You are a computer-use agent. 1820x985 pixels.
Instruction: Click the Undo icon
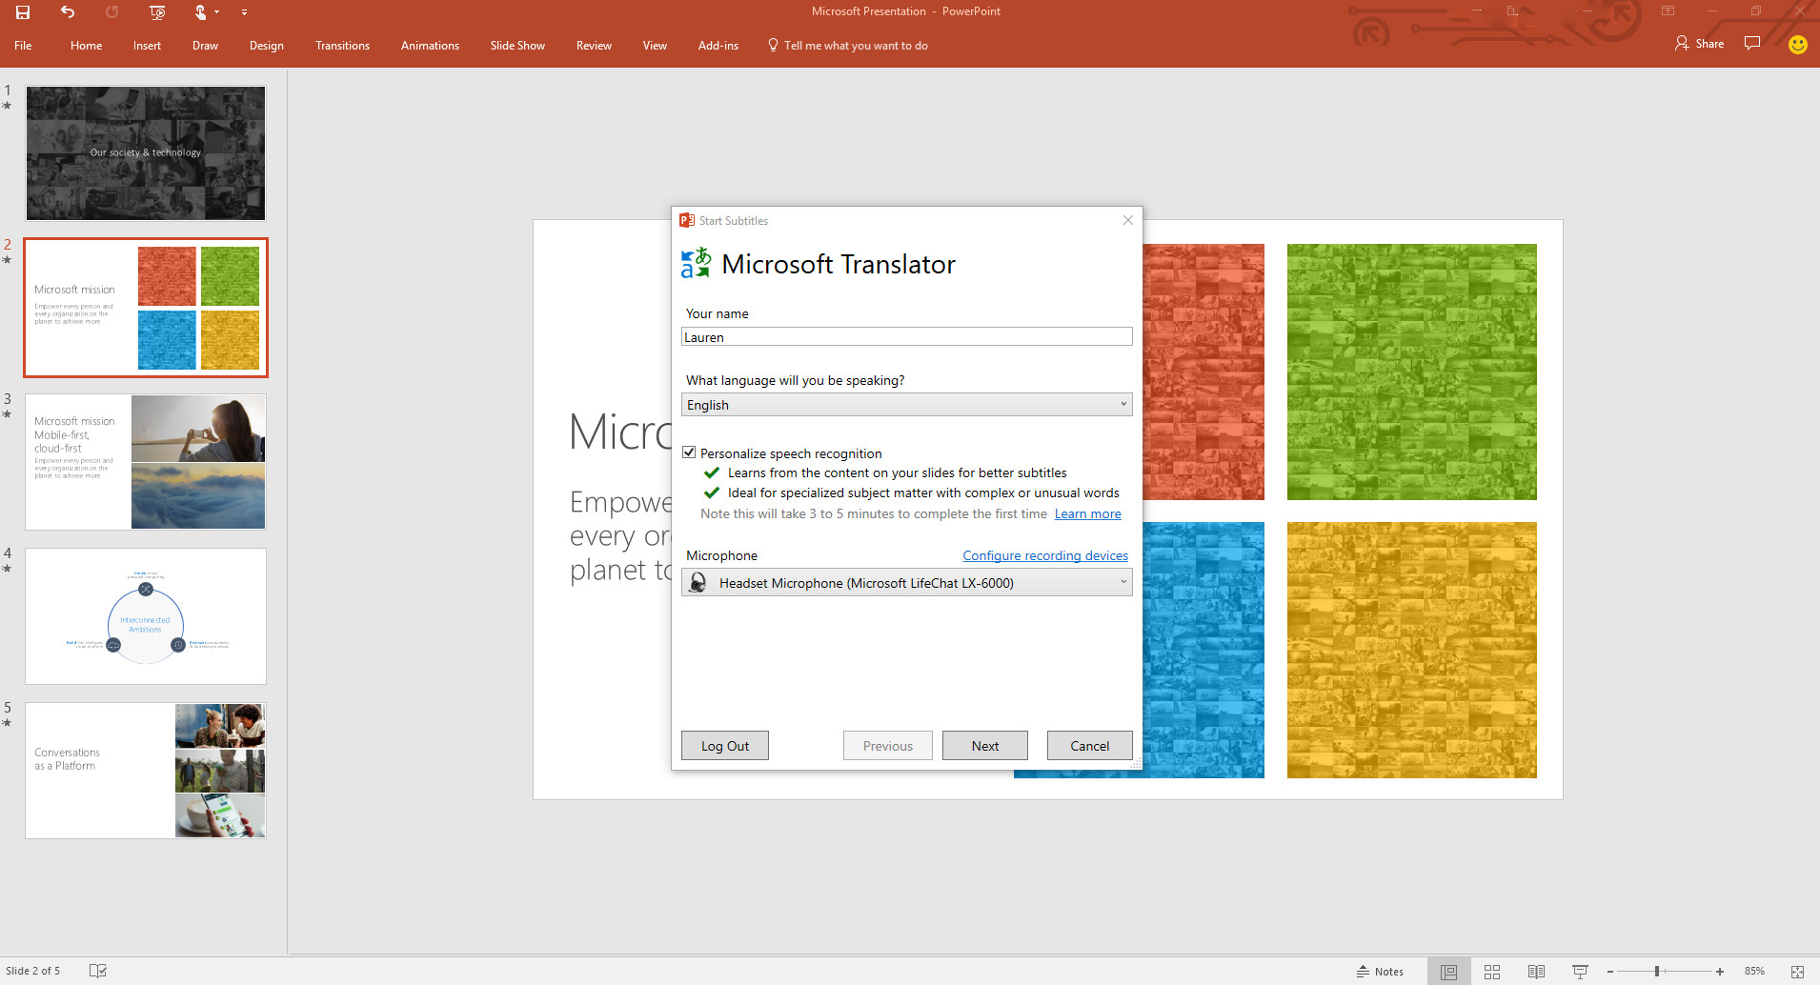(67, 11)
